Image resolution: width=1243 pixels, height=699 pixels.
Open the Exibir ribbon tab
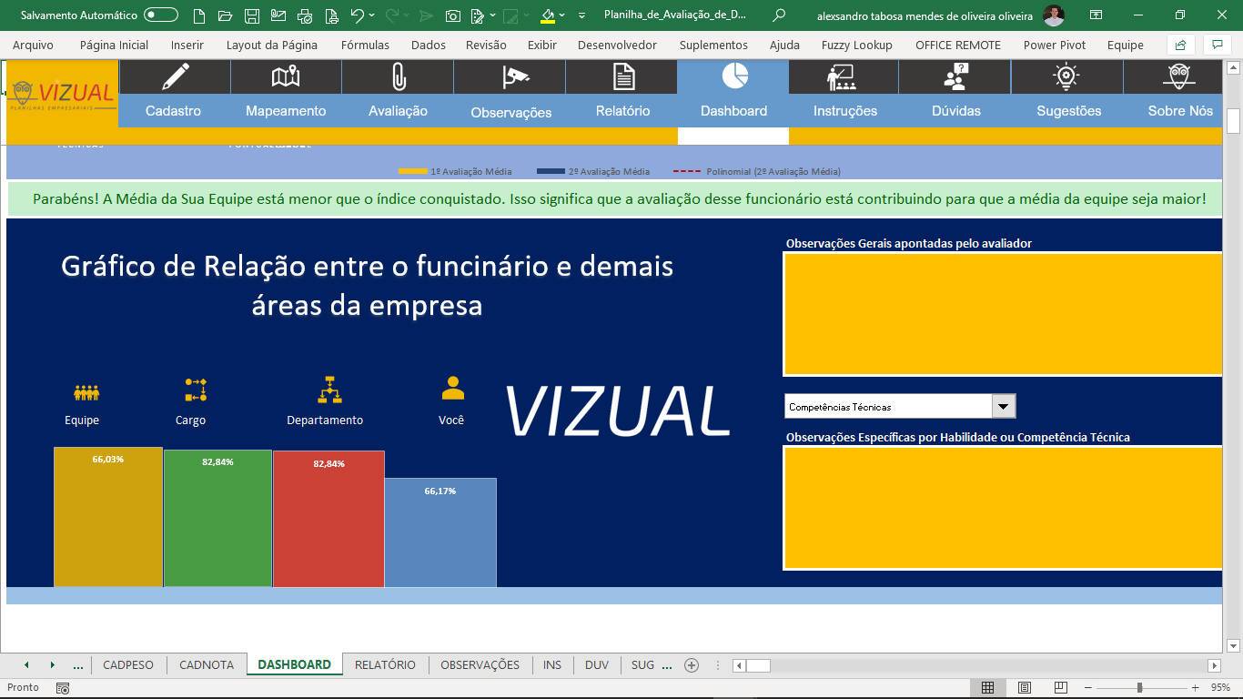pyautogui.click(x=542, y=45)
